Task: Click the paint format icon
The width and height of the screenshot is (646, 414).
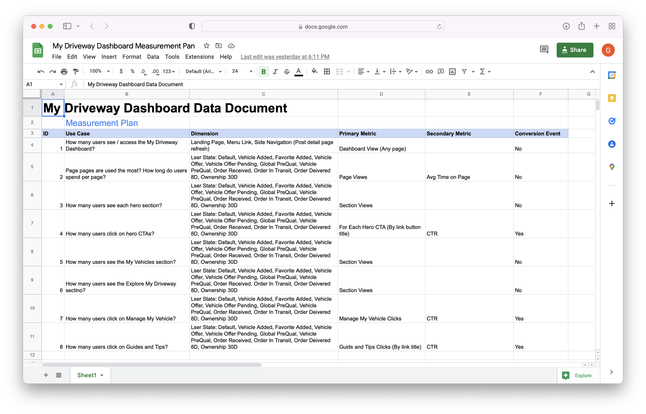Action: point(76,71)
